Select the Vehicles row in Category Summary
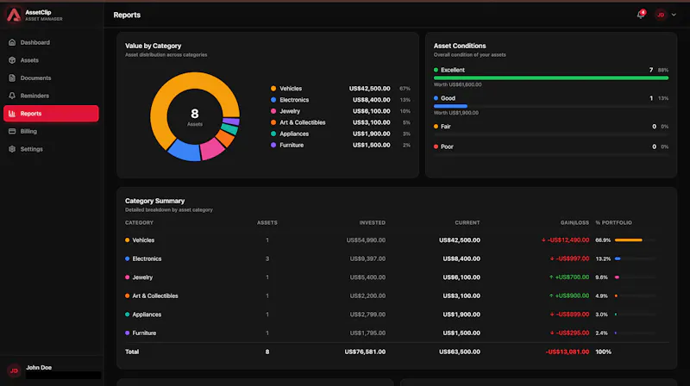The height and width of the screenshot is (386, 690). pos(397,240)
